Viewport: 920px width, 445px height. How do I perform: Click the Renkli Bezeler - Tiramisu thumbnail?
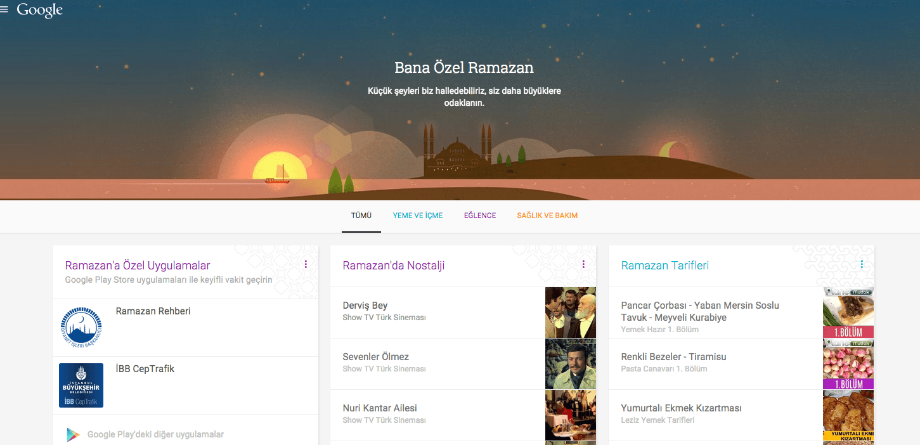tap(848, 364)
